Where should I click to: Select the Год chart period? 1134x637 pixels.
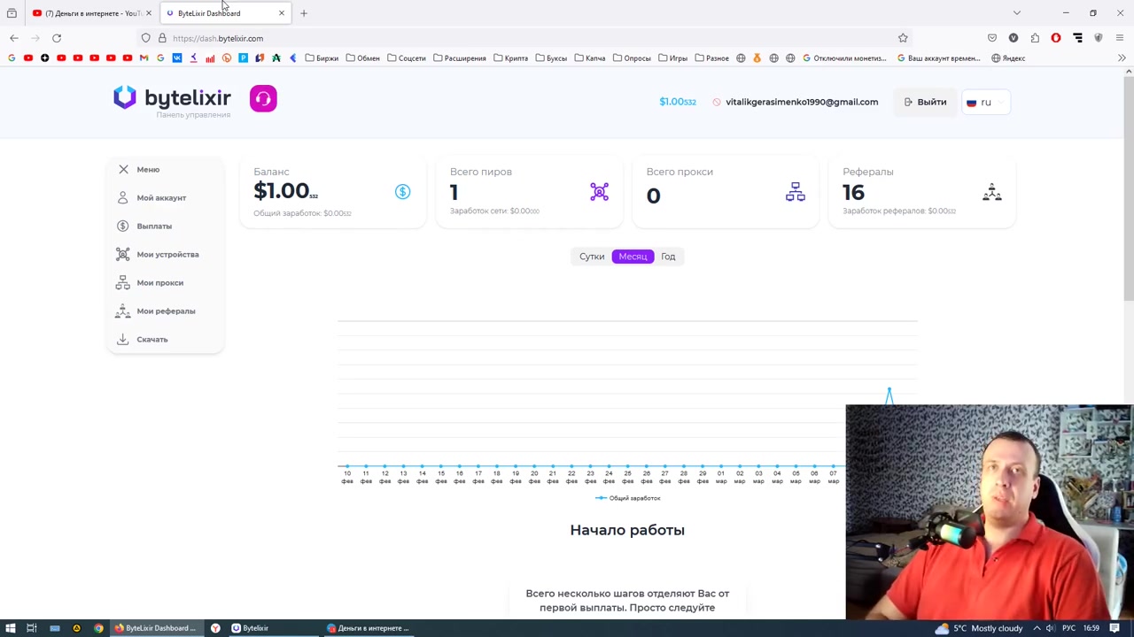[x=668, y=257]
